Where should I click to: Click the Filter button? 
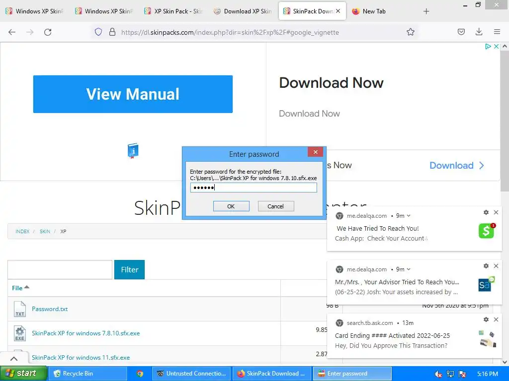130,269
